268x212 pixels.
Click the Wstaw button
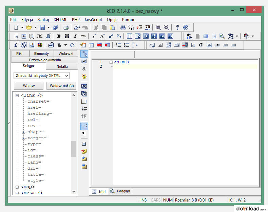pyautogui.click(x=29, y=86)
